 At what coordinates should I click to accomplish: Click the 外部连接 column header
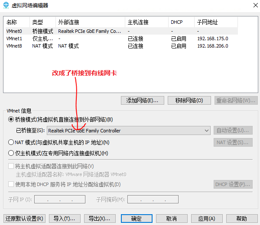point(90,22)
